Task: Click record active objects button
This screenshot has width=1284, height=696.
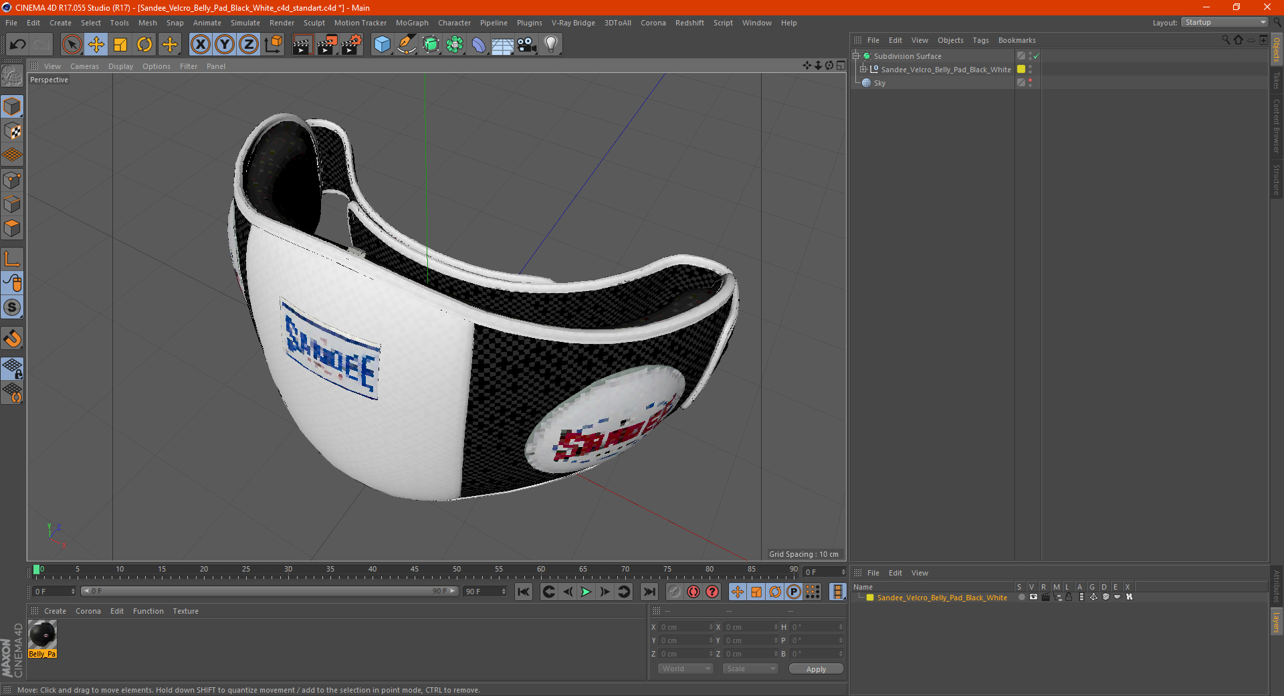Action: tap(675, 592)
